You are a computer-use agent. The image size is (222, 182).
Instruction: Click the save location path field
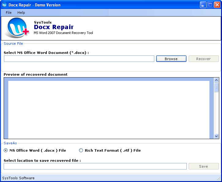95,166
